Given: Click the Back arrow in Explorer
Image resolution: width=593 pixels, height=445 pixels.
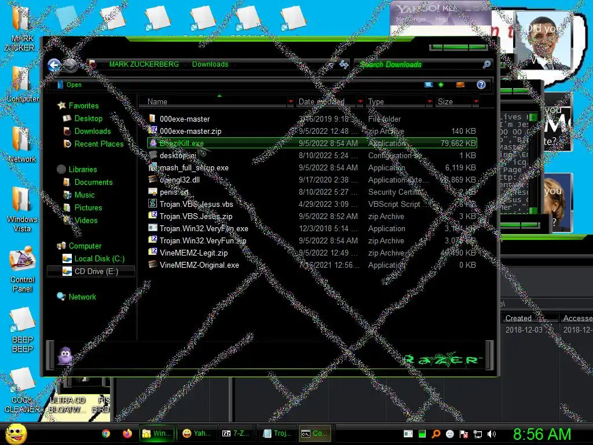Looking at the screenshot, I should (54, 65).
